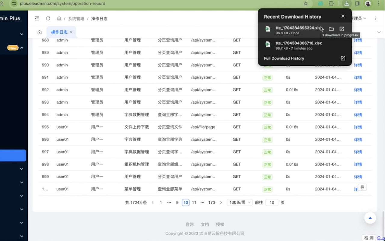
Task: Open folder for tte_1704384695324.xlsx download
Action: (x=331, y=29)
